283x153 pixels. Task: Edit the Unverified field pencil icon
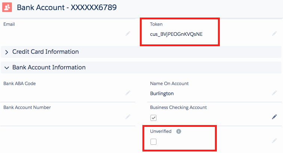tap(274, 141)
